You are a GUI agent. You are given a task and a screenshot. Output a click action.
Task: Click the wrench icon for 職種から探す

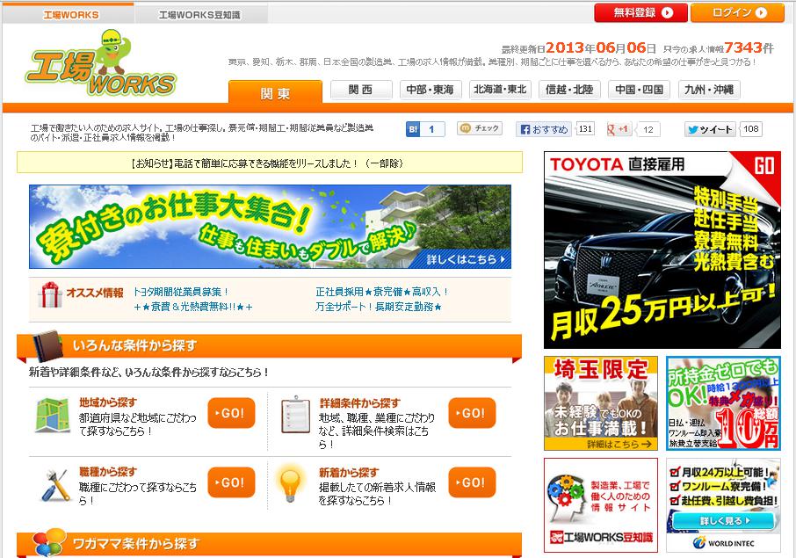pyautogui.click(x=54, y=485)
